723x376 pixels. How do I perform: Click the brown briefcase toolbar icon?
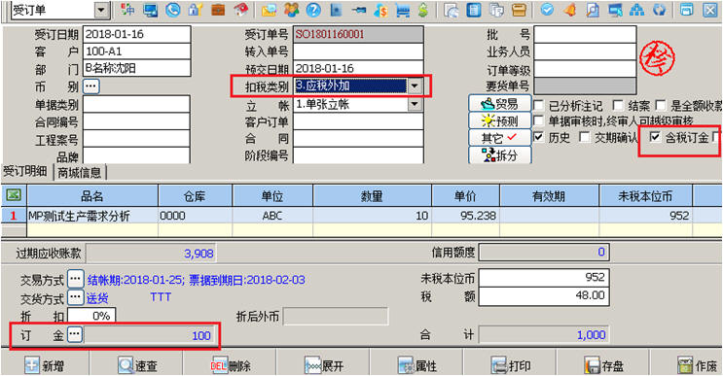click(218, 10)
